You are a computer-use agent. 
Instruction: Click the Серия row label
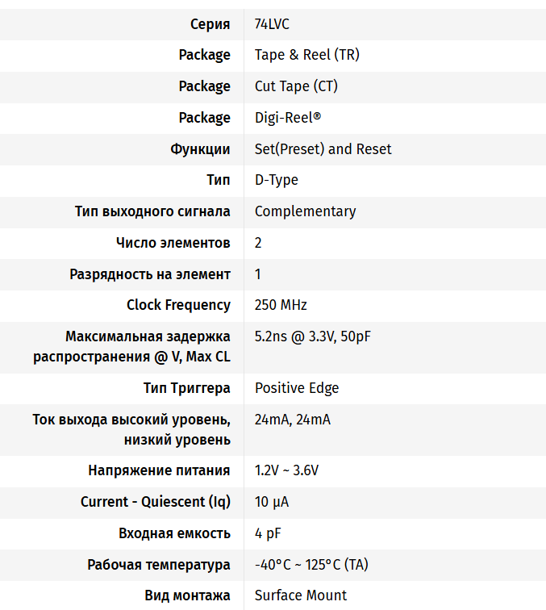[x=210, y=24]
